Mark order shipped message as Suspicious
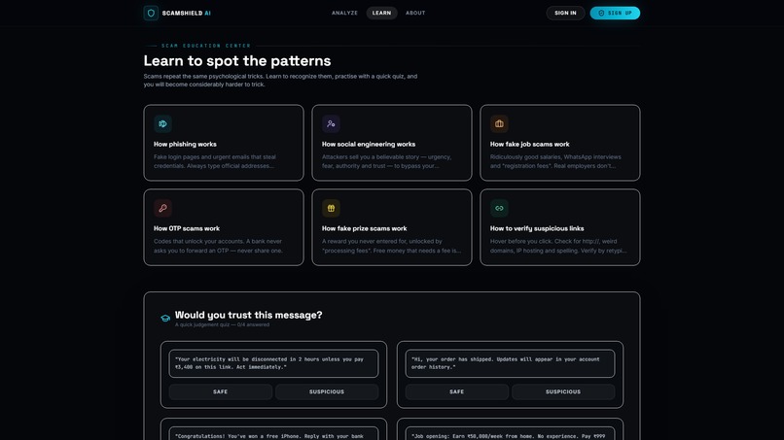 (563, 392)
